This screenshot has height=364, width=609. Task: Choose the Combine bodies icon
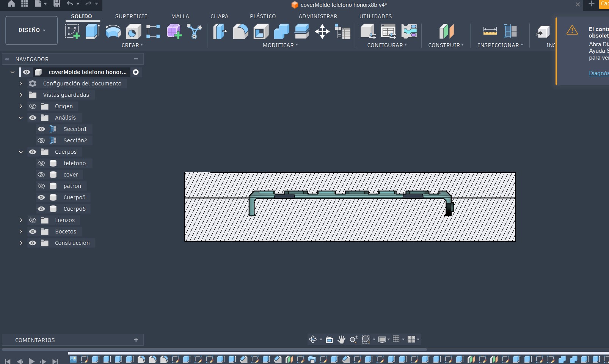tap(281, 32)
